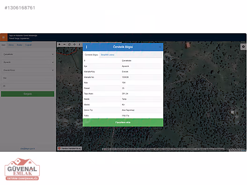247x185 pixels.
Task: Click the green Sorgula button
Action: [x=28, y=94]
